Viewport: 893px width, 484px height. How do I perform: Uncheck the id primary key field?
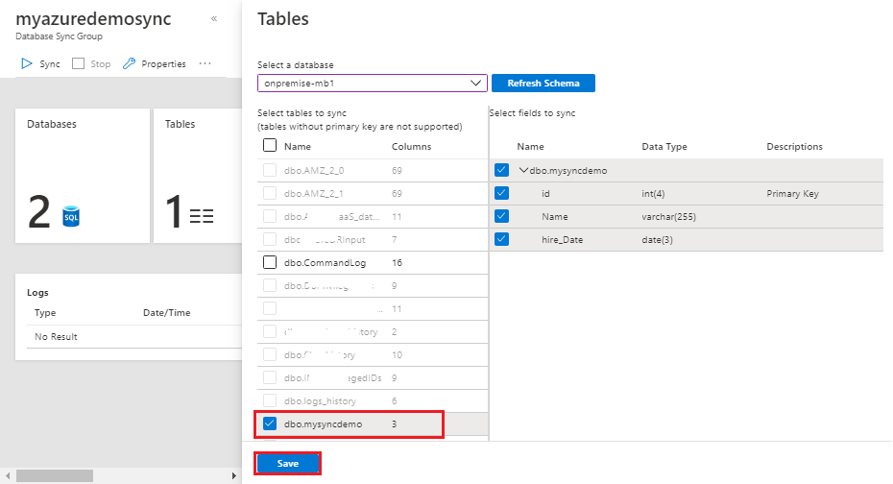[x=501, y=193]
